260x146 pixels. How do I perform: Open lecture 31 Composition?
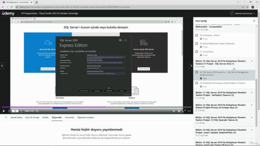(x=207, y=52)
